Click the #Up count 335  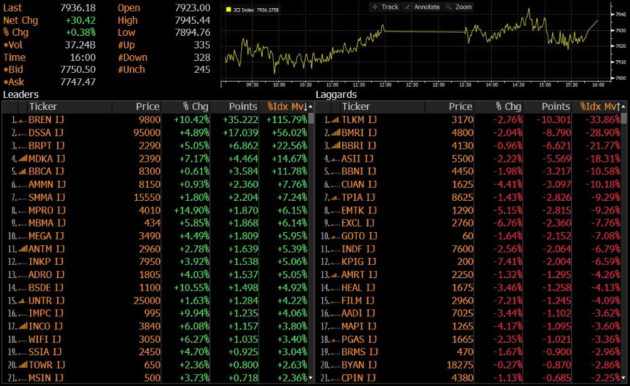click(202, 45)
